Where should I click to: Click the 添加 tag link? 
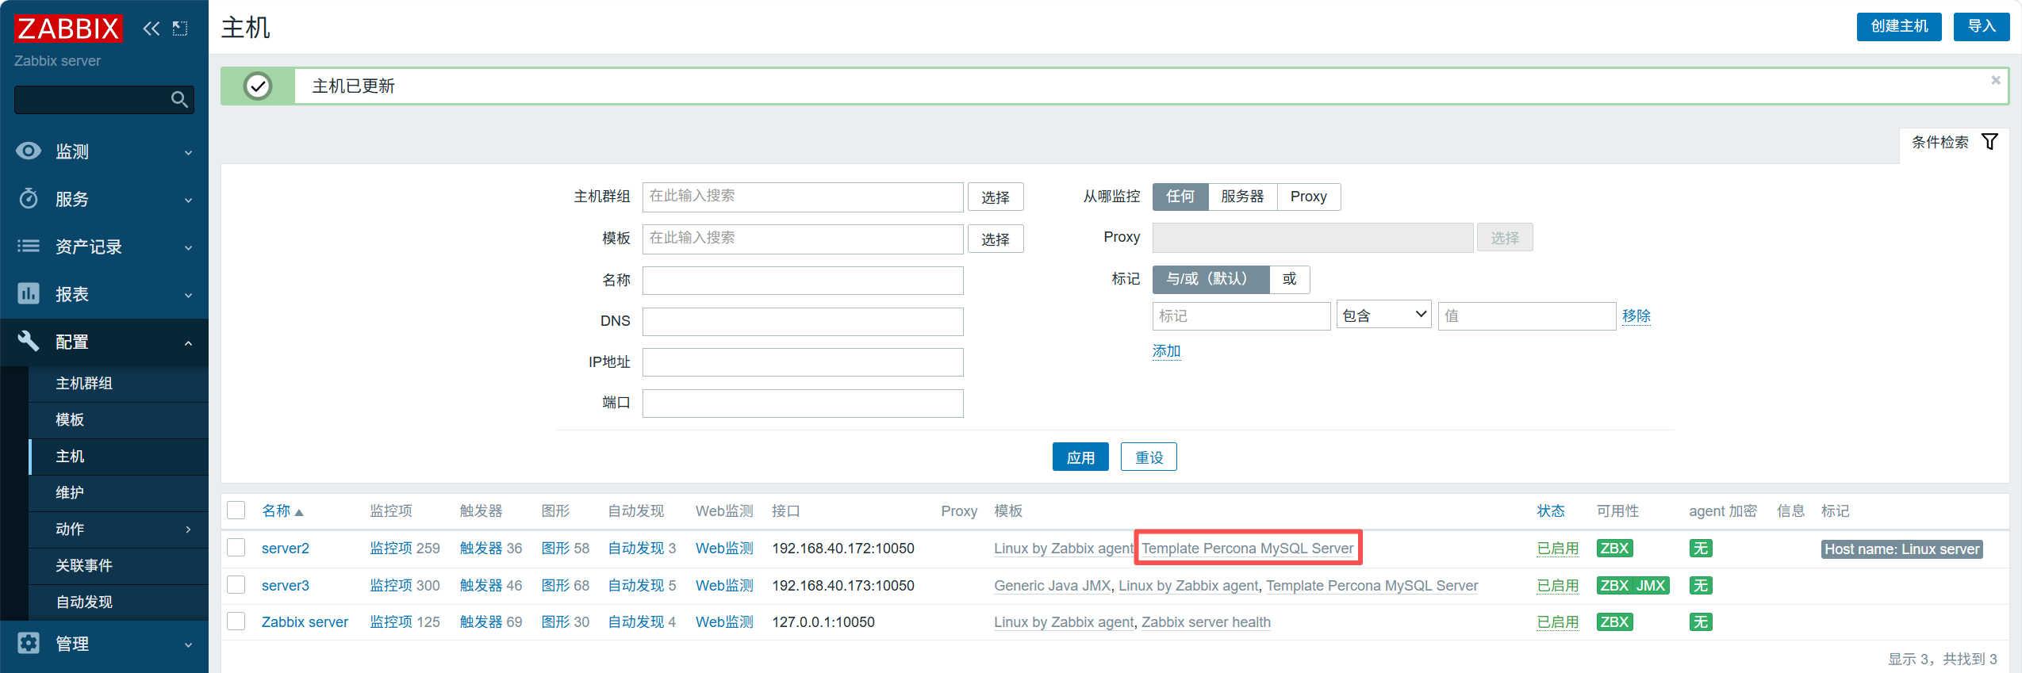(1166, 351)
